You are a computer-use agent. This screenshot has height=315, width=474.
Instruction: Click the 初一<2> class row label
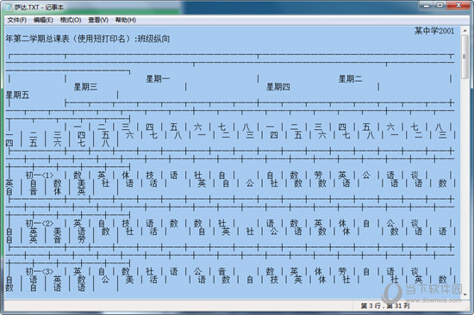click(40, 224)
